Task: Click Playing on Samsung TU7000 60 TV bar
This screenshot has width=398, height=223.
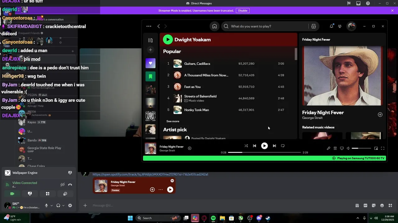Action: (264, 158)
